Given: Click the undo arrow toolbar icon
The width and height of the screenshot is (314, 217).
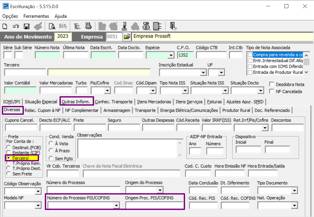Looking at the screenshot, I should tap(16, 26).
